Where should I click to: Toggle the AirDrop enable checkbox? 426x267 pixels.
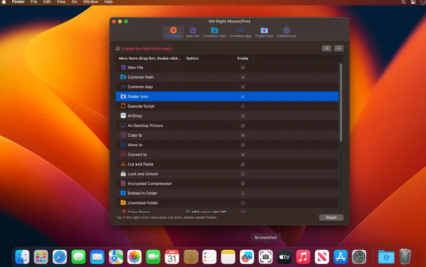coord(242,116)
